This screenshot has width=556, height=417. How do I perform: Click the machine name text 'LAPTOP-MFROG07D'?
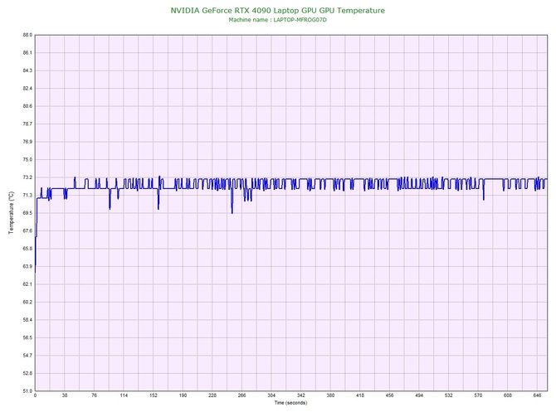(x=300, y=20)
